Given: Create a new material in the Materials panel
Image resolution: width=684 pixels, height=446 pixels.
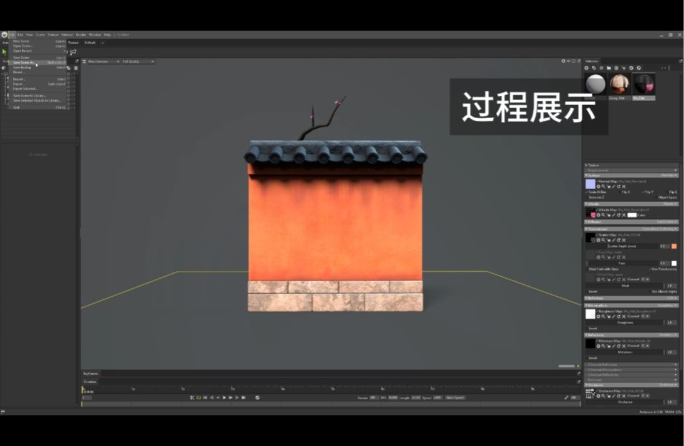Looking at the screenshot, I should [586, 68].
